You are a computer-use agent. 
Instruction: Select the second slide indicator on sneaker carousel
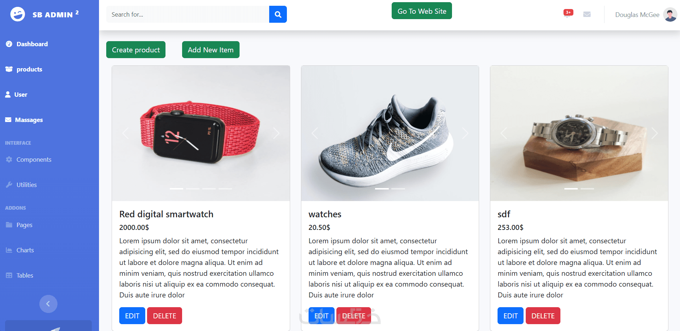398,189
